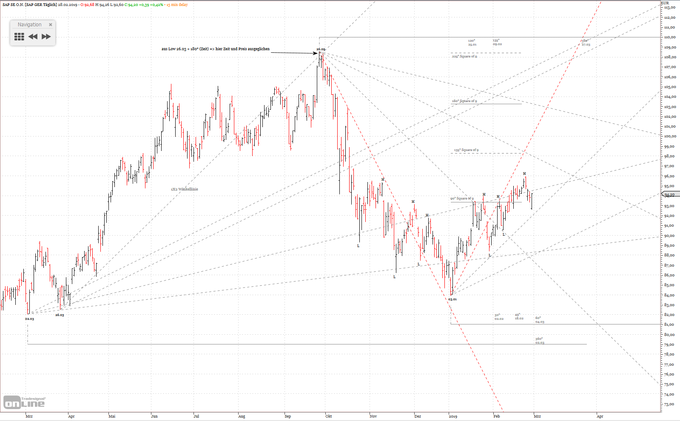
Task: Click the '02.03' low date label under bars
Action: coord(29,319)
